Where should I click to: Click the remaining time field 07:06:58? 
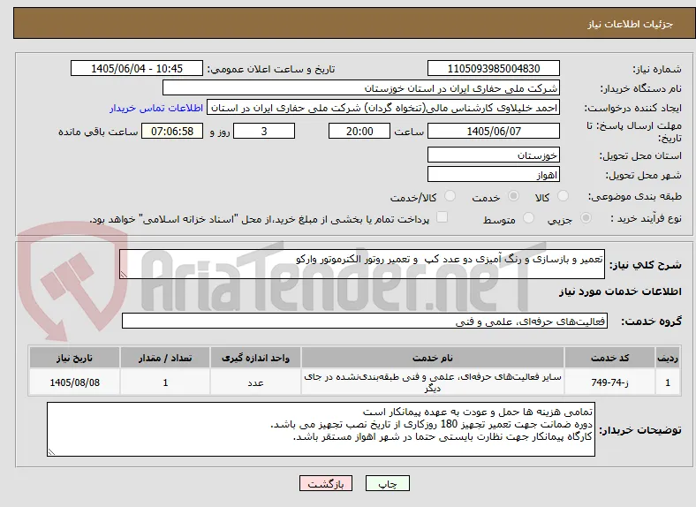point(172,131)
